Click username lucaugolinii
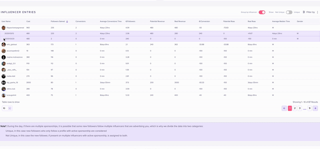The image size is (320, 149). coord(11,95)
